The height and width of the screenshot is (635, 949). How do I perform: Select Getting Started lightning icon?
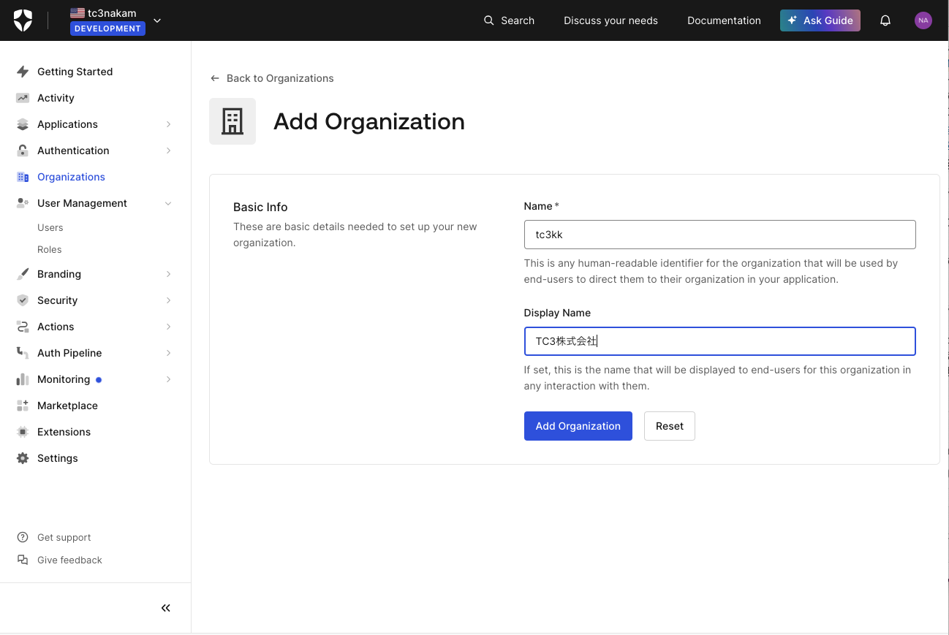[x=22, y=71]
